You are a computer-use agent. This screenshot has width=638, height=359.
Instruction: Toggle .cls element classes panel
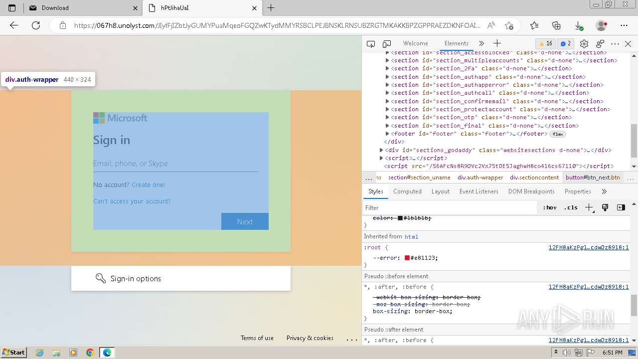pos(571,207)
